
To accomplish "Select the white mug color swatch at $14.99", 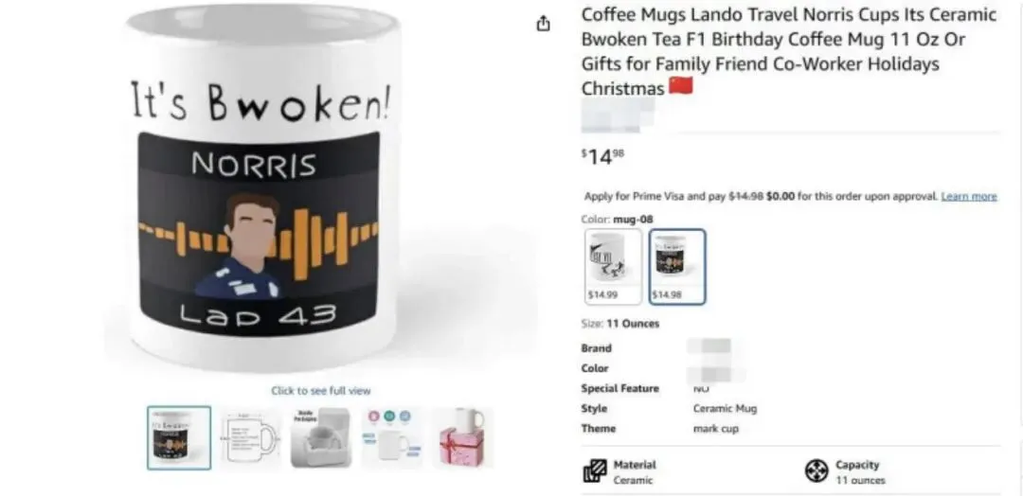I will coord(613,267).
